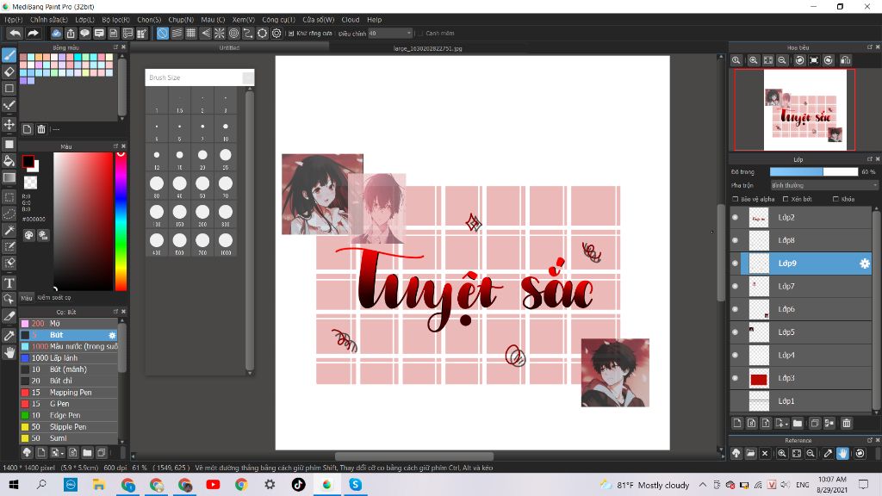This screenshot has height=496, width=882.
Task: Open the Chỉnh sửa(E) menu
Action: click(x=49, y=20)
